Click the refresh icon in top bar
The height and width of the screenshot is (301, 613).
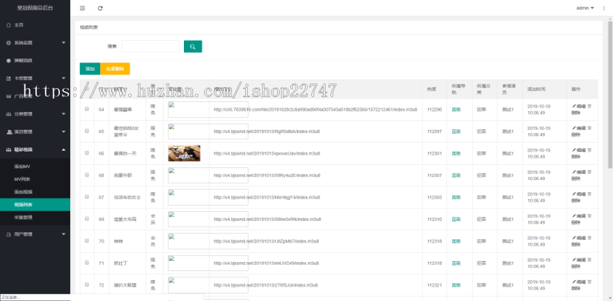(101, 8)
